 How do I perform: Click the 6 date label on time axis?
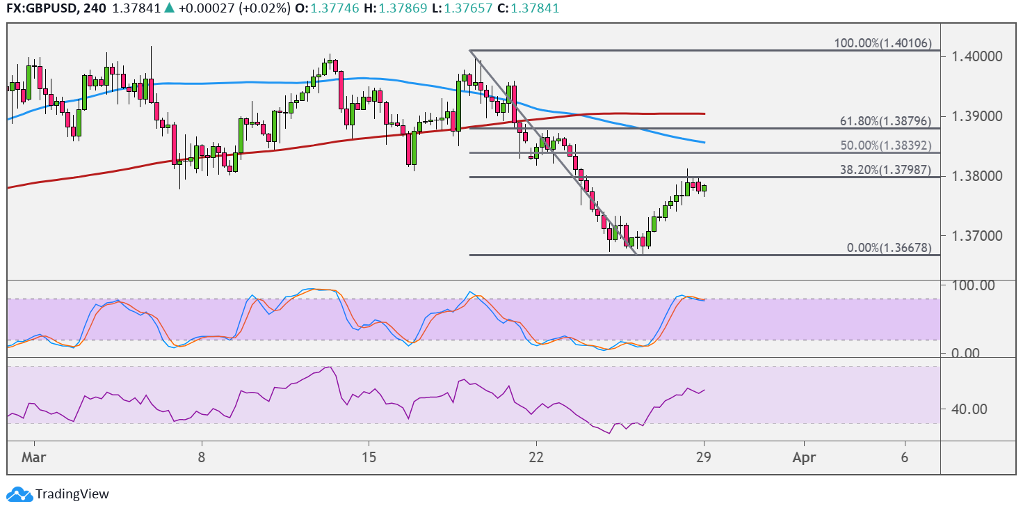tap(905, 457)
